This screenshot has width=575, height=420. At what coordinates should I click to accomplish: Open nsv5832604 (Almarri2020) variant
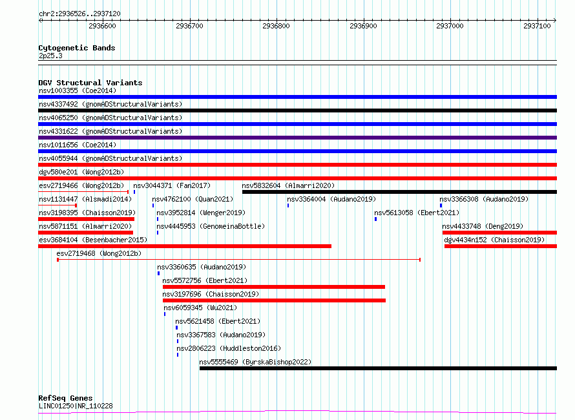point(288,185)
